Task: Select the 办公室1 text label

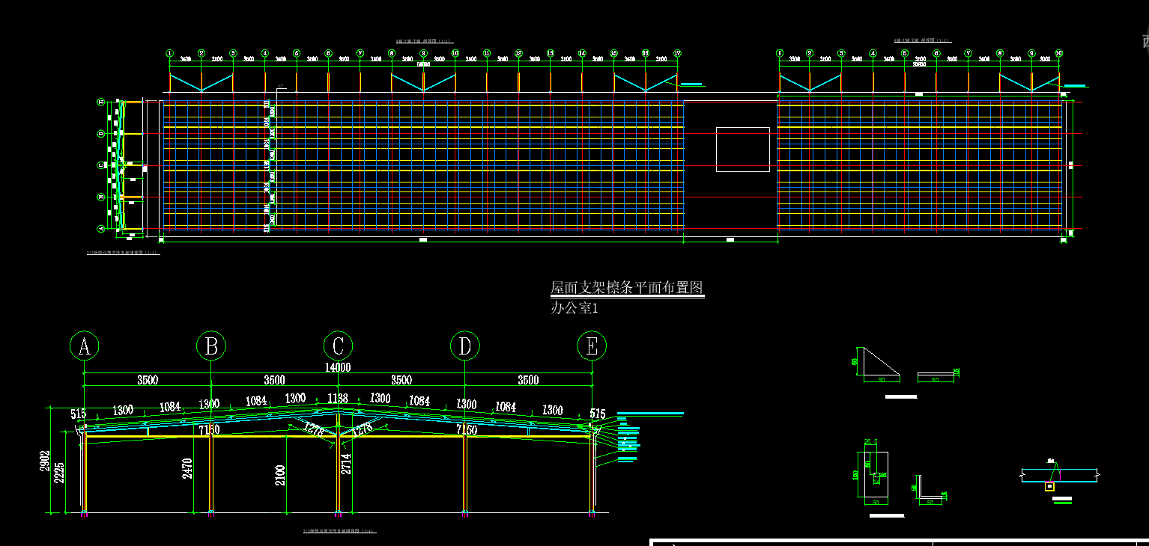Action: pos(574,308)
